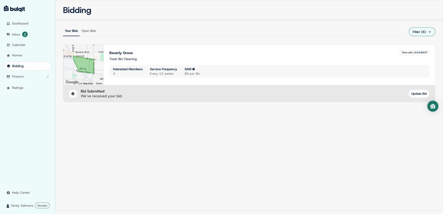Expand the Finance menu chevron
Screen dimensions: 443x214
coord(48,77)
